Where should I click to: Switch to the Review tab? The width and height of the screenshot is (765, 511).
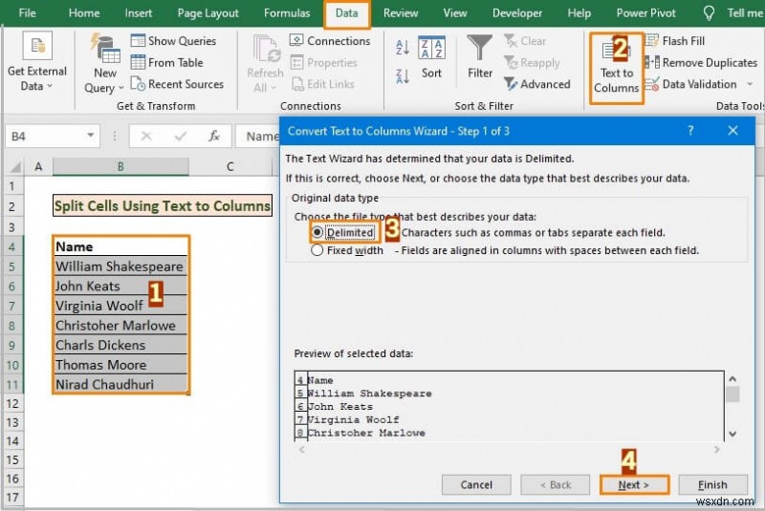click(x=401, y=13)
